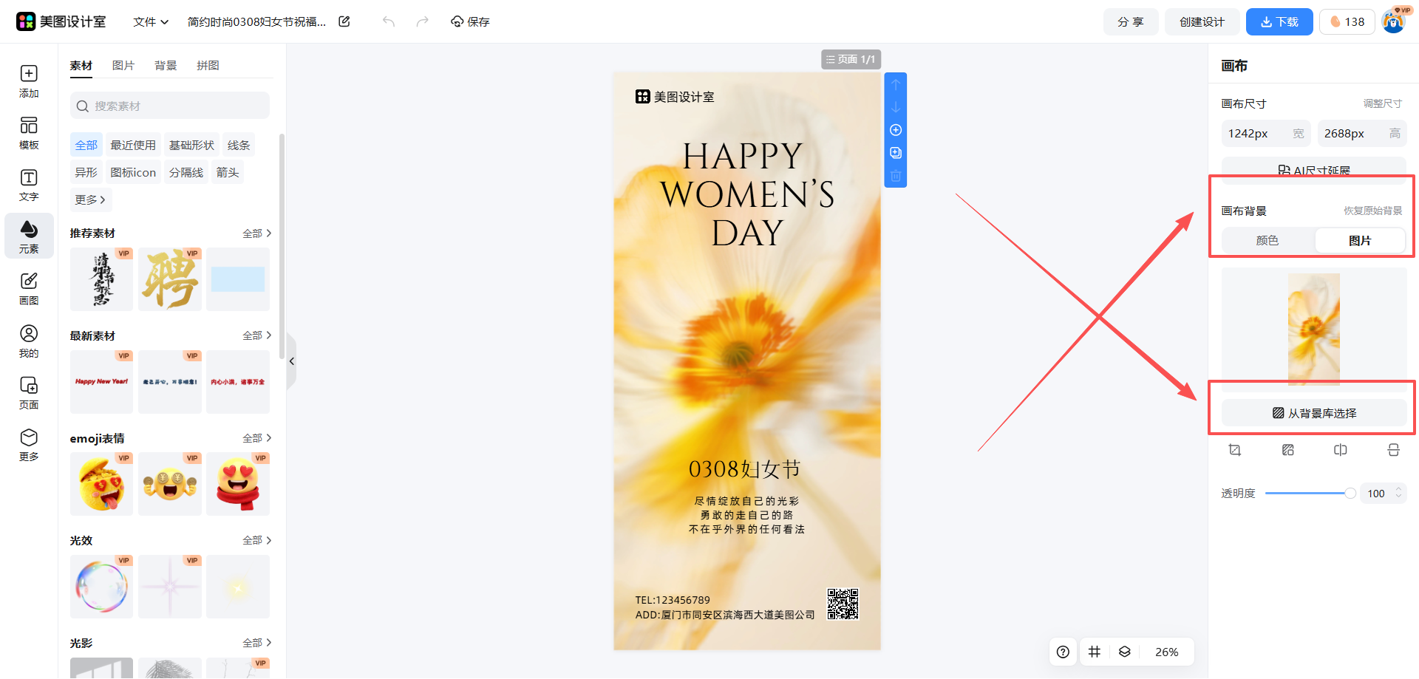Screen dimensions: 1419x679
Task: Open the layers icon near zoom percentage
Action: (x=1125, y=652)
